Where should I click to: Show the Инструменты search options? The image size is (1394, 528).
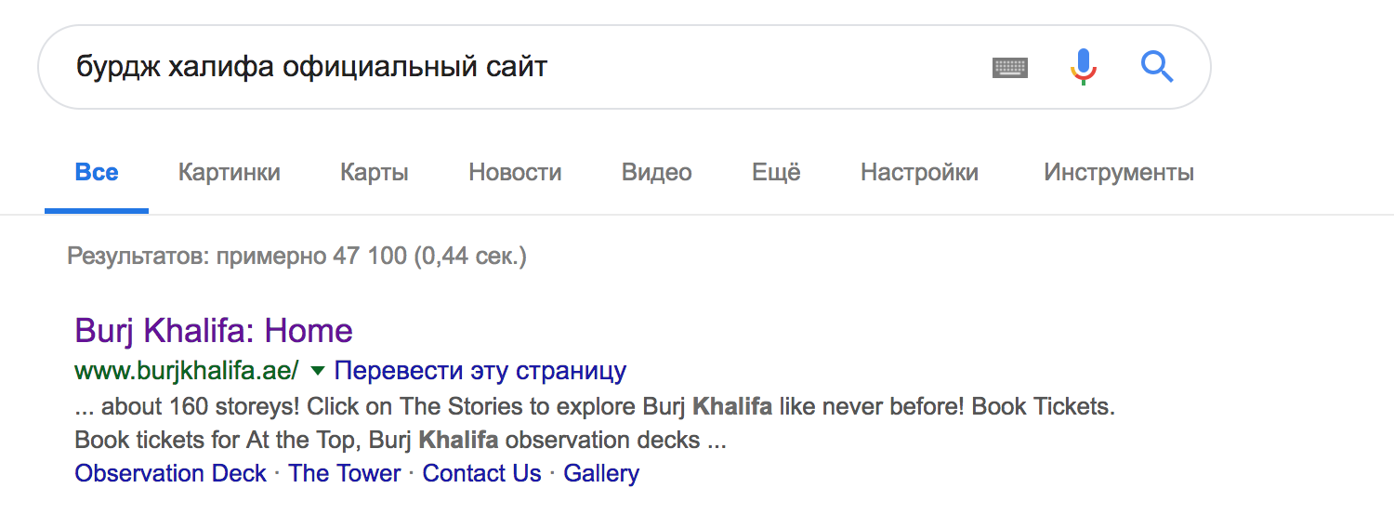point(1119,173)
